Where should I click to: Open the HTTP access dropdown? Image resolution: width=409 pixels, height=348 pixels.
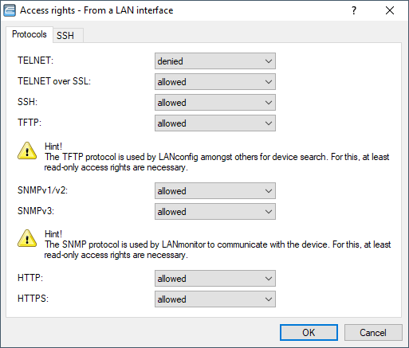[215, 279]
